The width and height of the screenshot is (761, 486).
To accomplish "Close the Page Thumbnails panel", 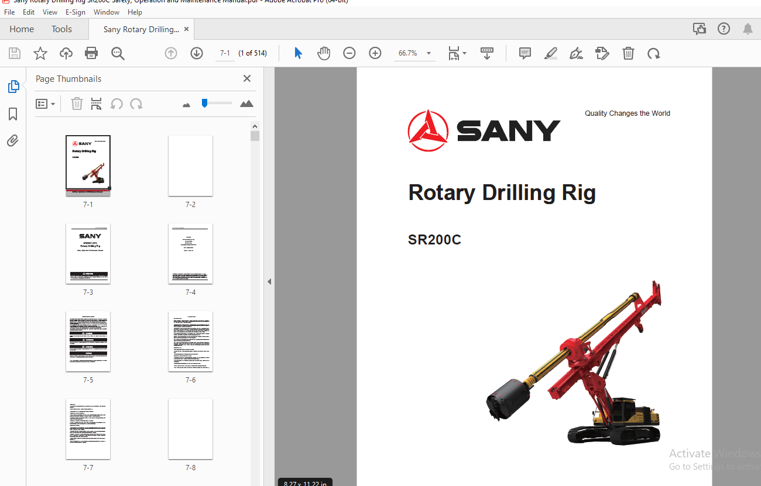I will (x=247, y=78).
